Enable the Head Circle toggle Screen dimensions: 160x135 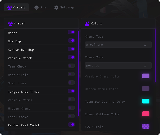pyautogui.click(x=71, y=74)
